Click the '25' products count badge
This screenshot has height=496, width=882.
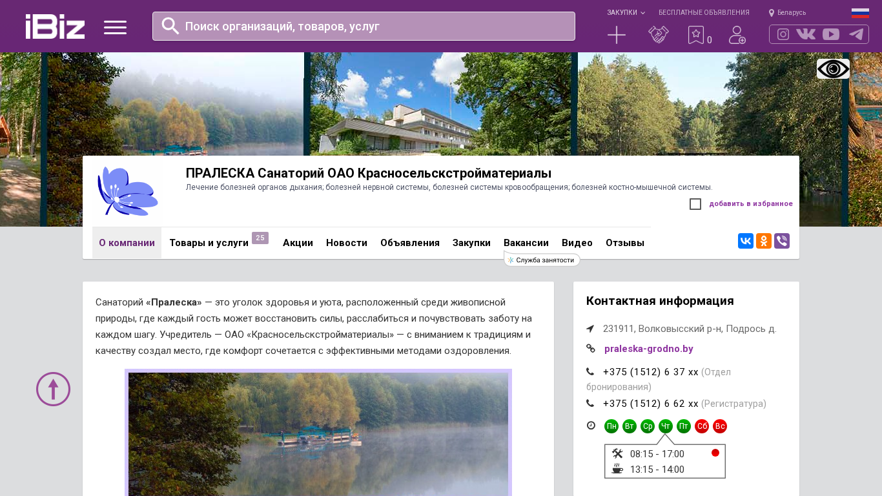tap(260, 238)
